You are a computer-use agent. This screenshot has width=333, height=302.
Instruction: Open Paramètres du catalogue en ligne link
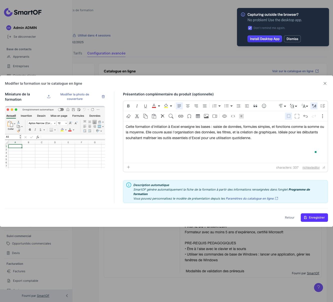tap(252, 199)
